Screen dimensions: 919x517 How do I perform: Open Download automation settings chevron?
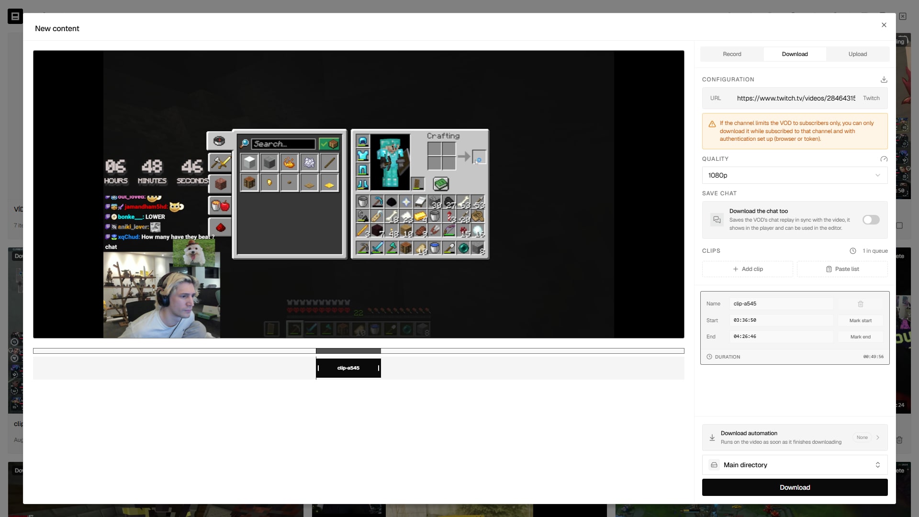(x=877, y=438)
